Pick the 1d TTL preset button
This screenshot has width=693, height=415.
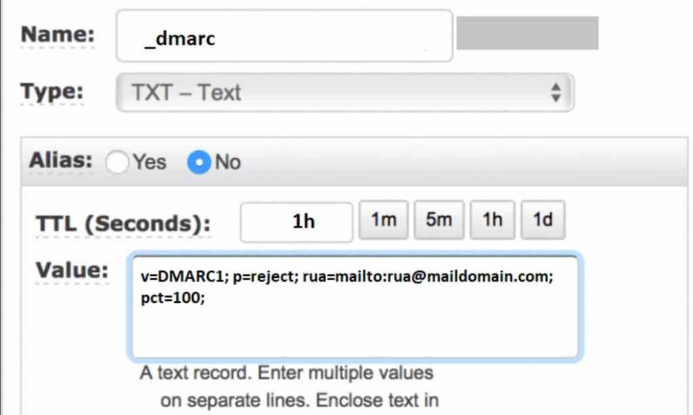point(543,220)
